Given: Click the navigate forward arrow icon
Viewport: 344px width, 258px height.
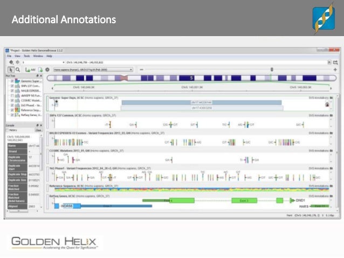Looking at the screenshot, I should pos(18,62).
